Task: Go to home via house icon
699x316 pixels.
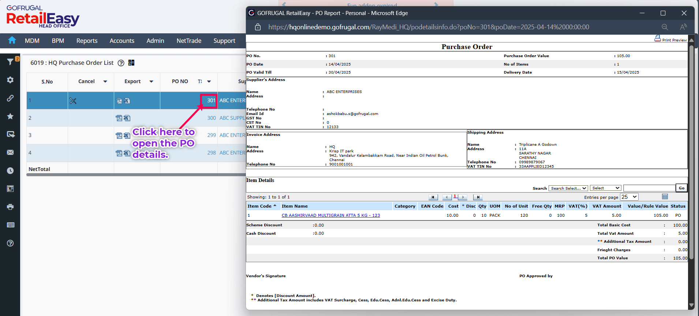Action: pos(12,40)
